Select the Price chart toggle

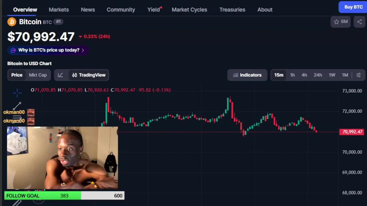(x=17, y=75)
